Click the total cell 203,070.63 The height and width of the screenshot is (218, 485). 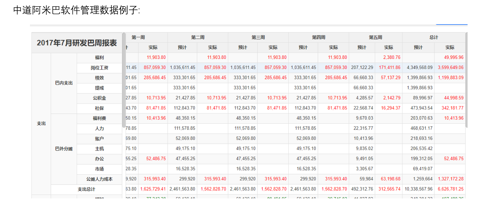[x=418, y=118]
